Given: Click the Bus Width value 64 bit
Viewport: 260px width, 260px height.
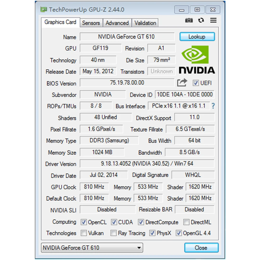Looking at the screenshot, I should [194, 140].
